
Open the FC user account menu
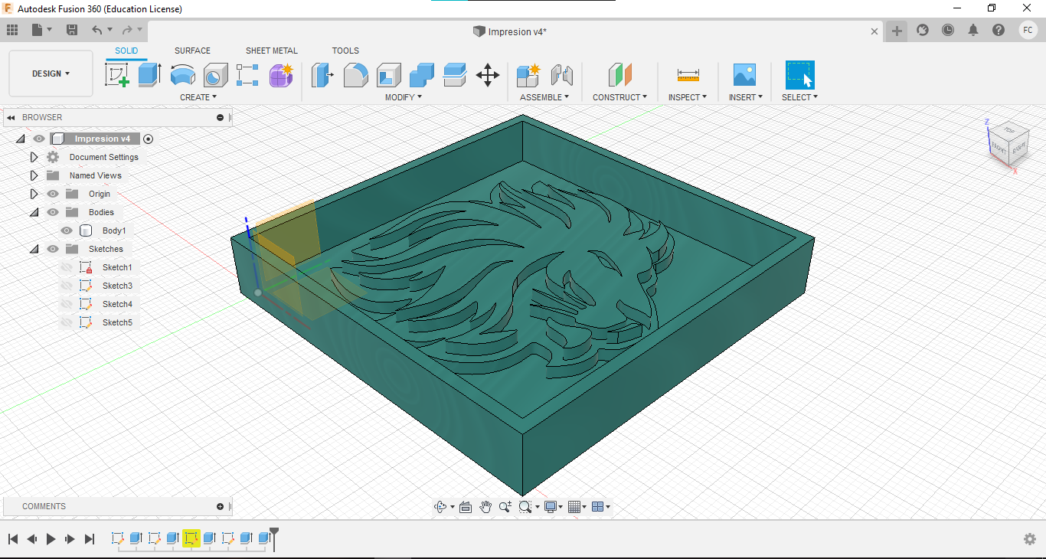(1028, 30)
